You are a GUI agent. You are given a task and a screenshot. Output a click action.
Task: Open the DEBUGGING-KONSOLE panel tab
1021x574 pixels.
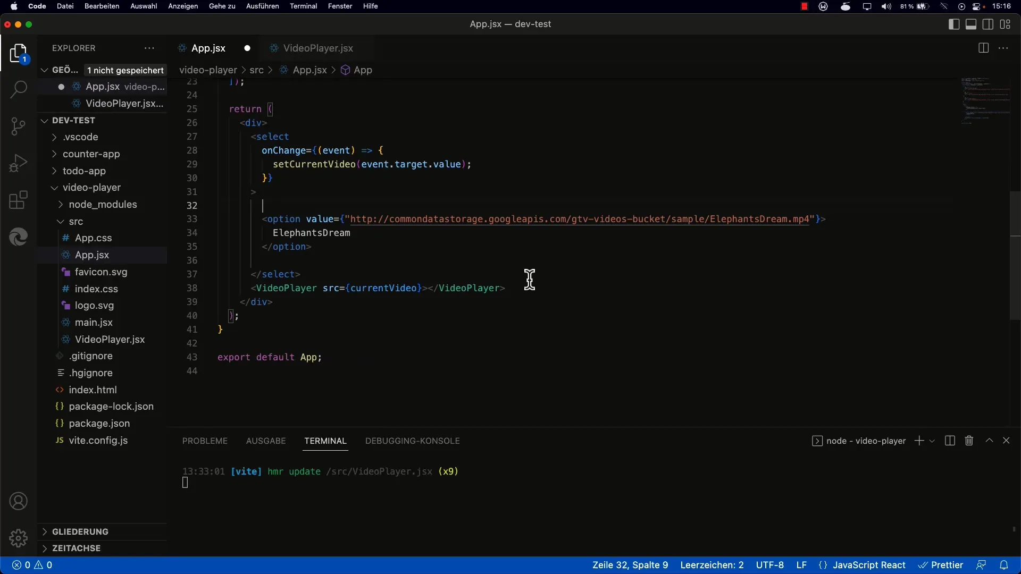[x=412, y=441]
